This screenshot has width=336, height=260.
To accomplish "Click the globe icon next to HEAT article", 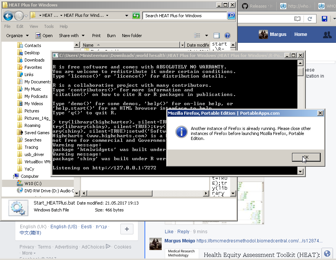I will (327, 253).
